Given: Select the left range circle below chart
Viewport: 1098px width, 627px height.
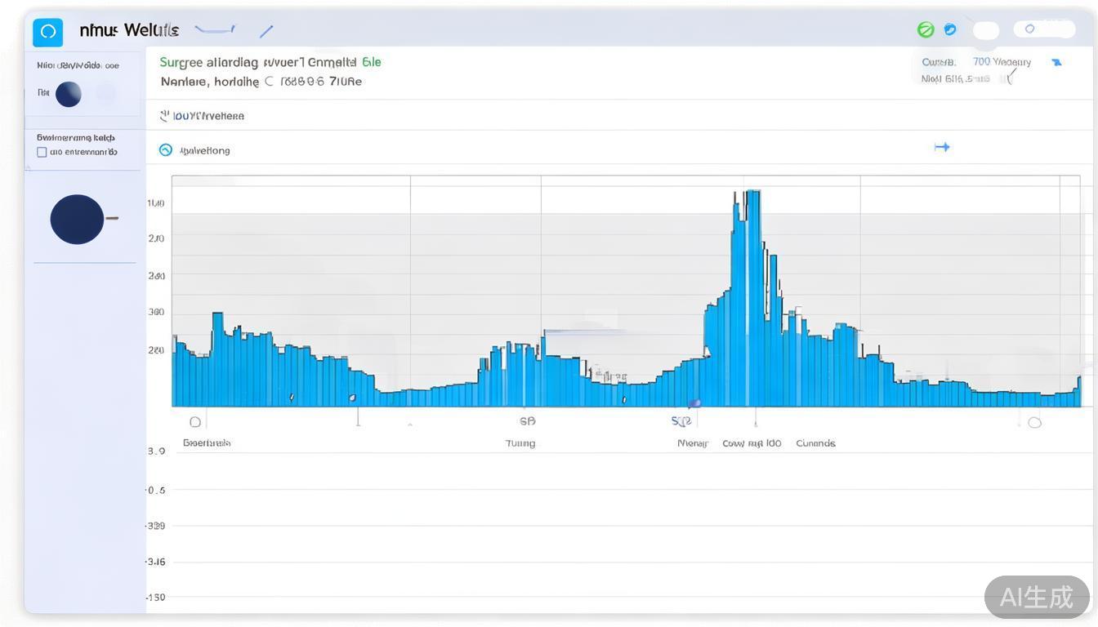Looking at the screenshot, I should coord(194,422).
